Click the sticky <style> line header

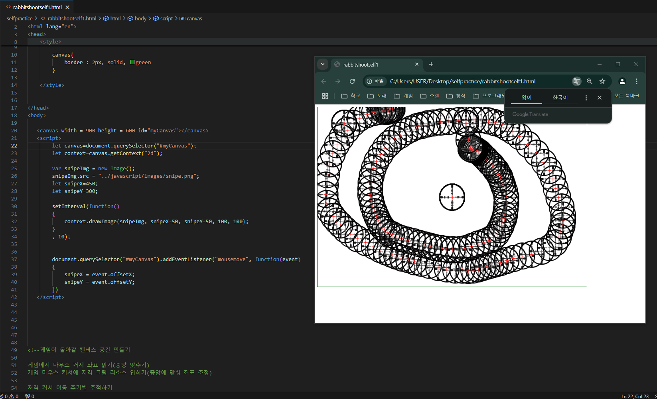tap(50, 41)
